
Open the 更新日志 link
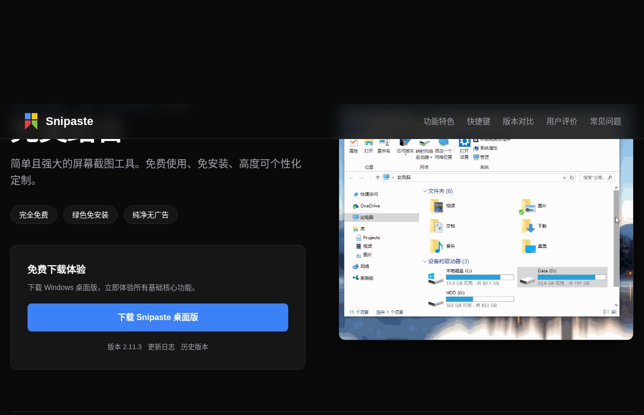[162, 347]
